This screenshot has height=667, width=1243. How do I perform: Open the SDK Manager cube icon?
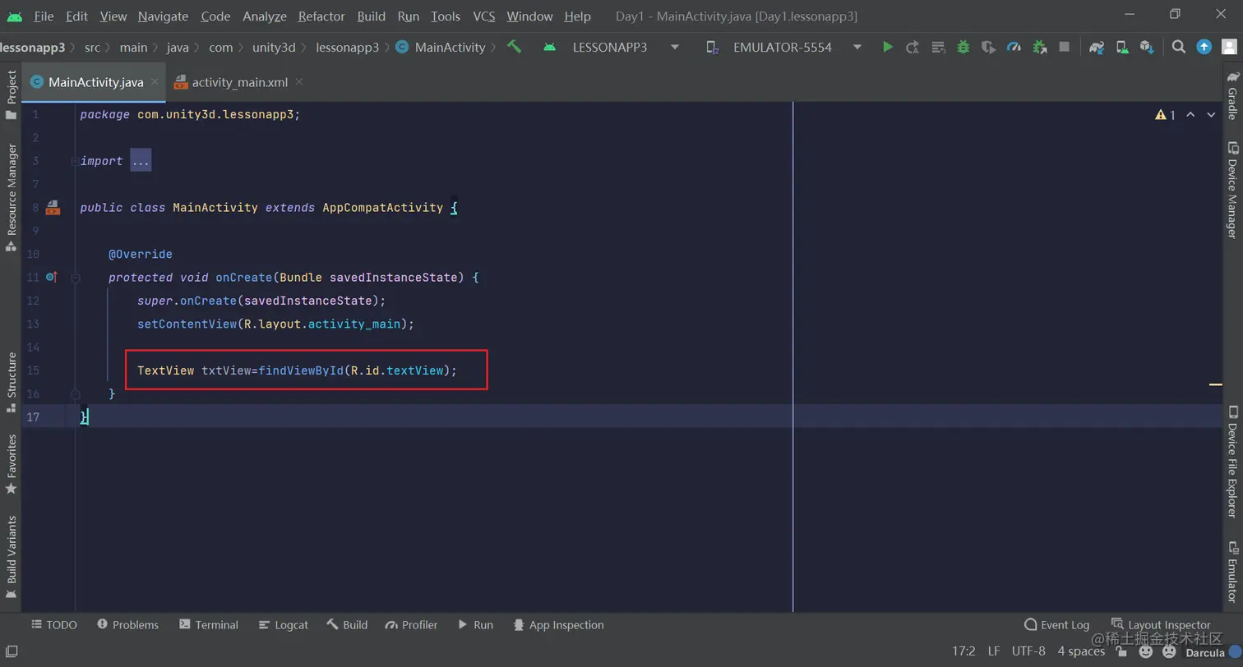click(1147, 47)
